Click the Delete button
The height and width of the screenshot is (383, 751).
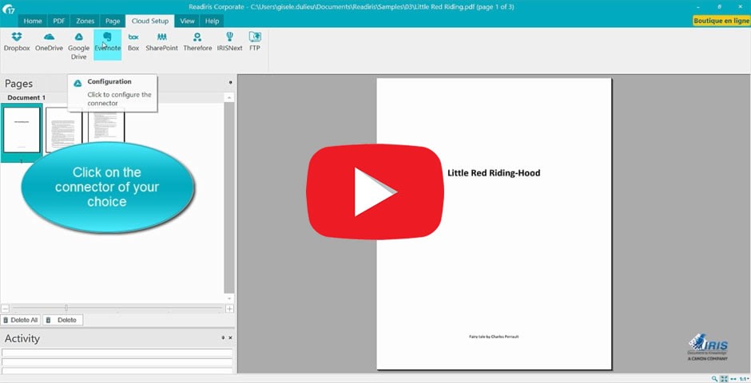pos(63,320)
